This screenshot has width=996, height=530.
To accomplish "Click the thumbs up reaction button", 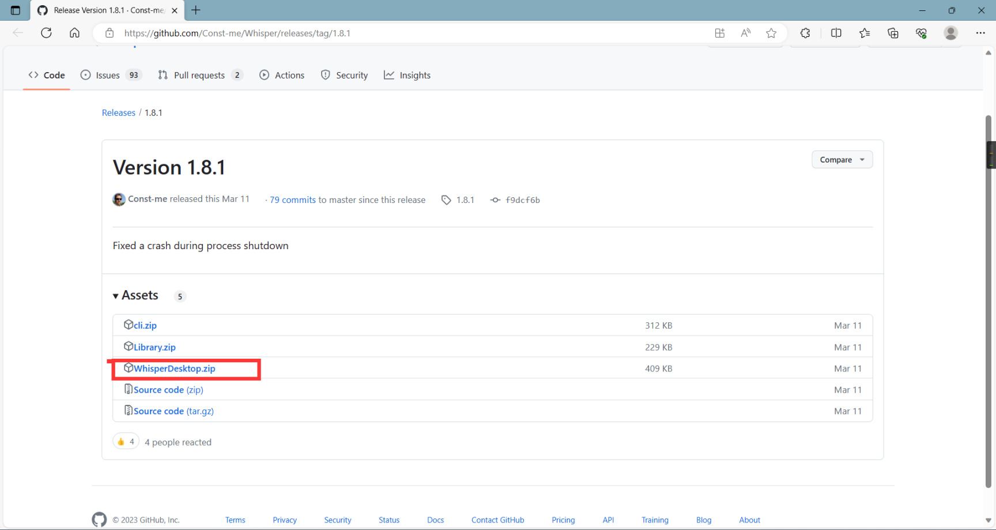I will pyautogui.click(x=126, y=441).
